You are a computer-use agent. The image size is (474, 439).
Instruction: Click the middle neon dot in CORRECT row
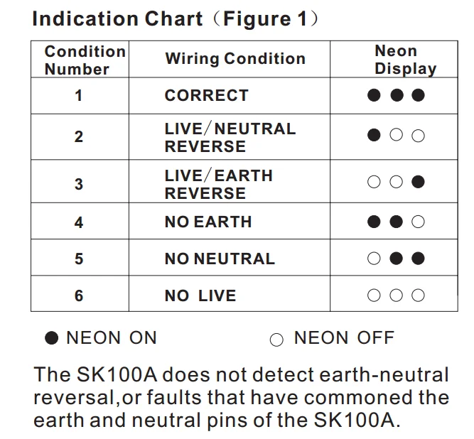point(397,96)
